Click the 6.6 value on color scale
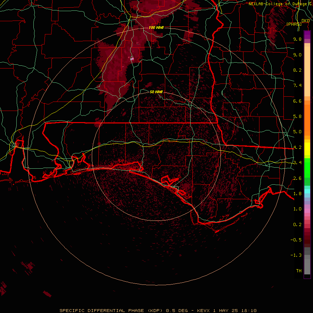This screenshot has height=313, width=313. coord(297,101)
